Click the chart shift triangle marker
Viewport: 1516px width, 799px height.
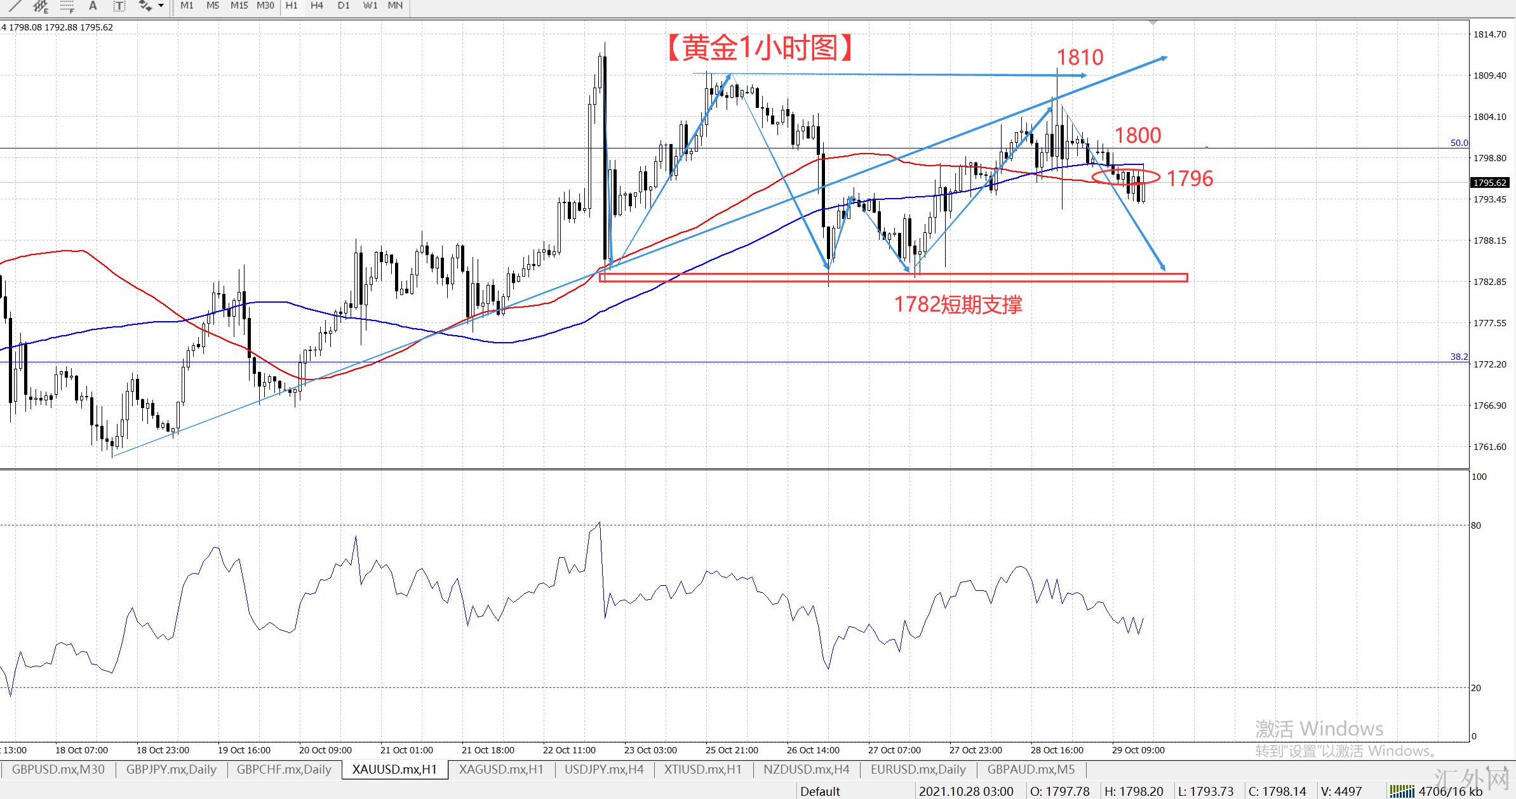tap(1153, 23)
